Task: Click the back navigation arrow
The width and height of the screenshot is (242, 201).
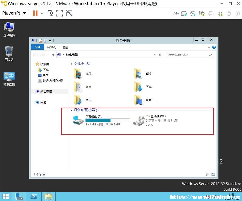Action: pyautogui.click(x=35, y=55)
